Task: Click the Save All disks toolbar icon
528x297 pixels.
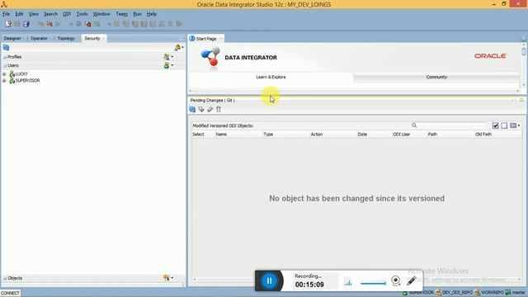Action: tap(26, 24)
